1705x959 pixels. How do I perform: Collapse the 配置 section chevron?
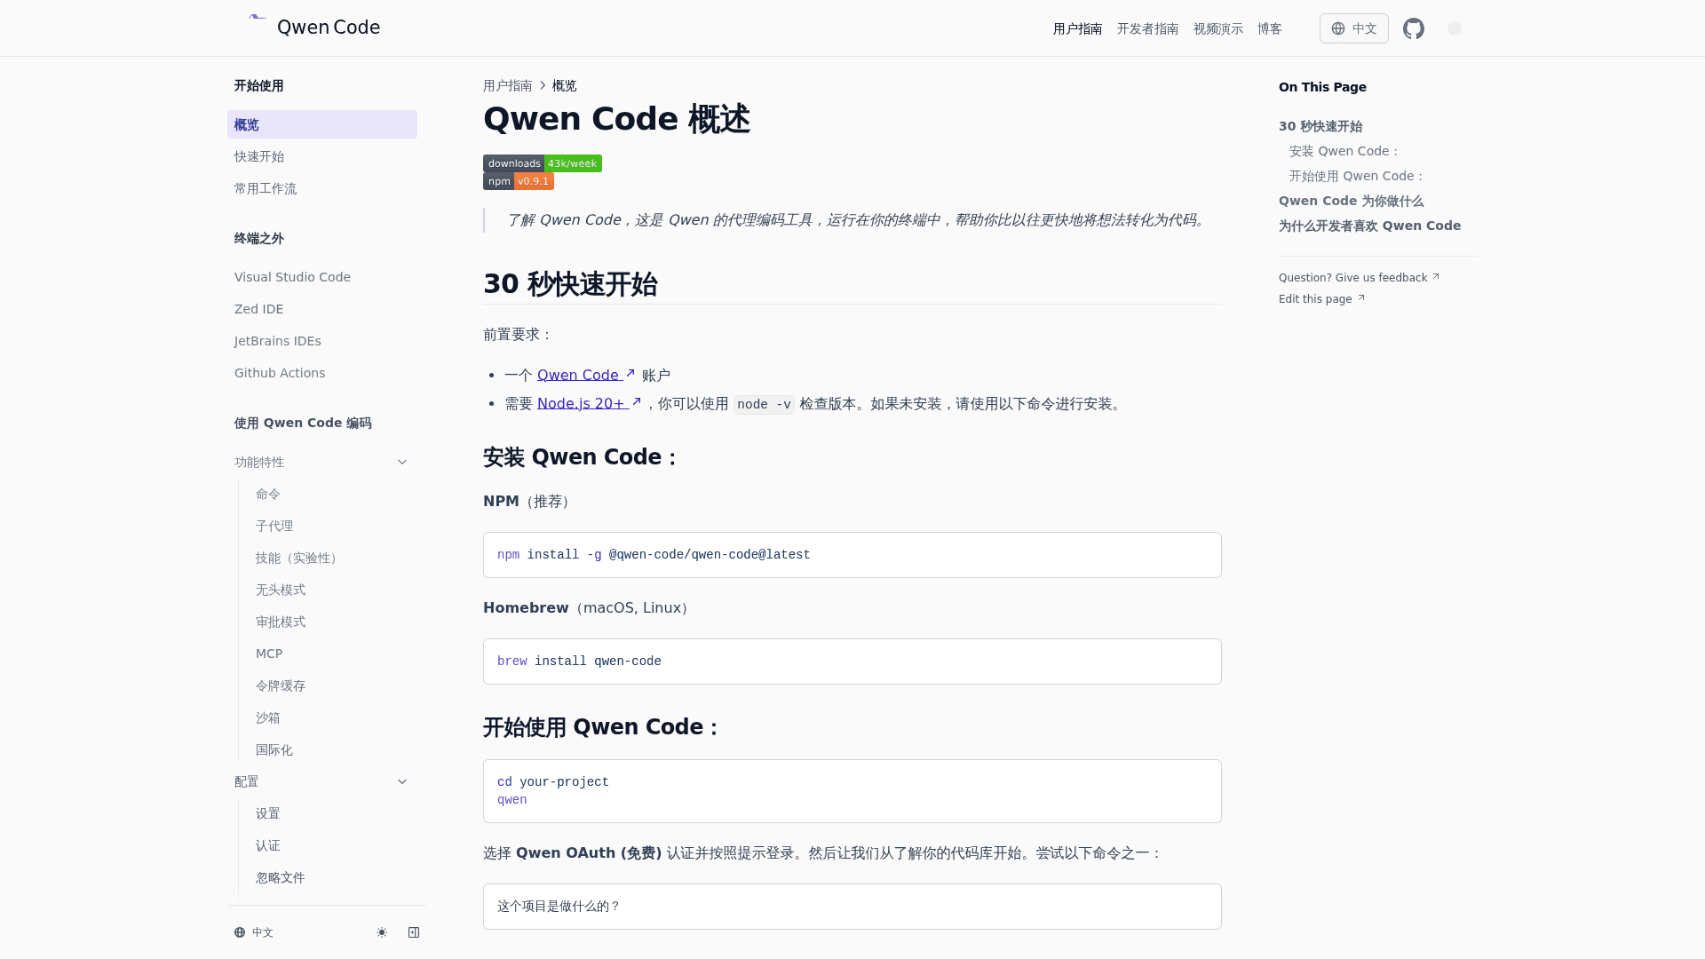pyautogui.click(x=402, y=781)
